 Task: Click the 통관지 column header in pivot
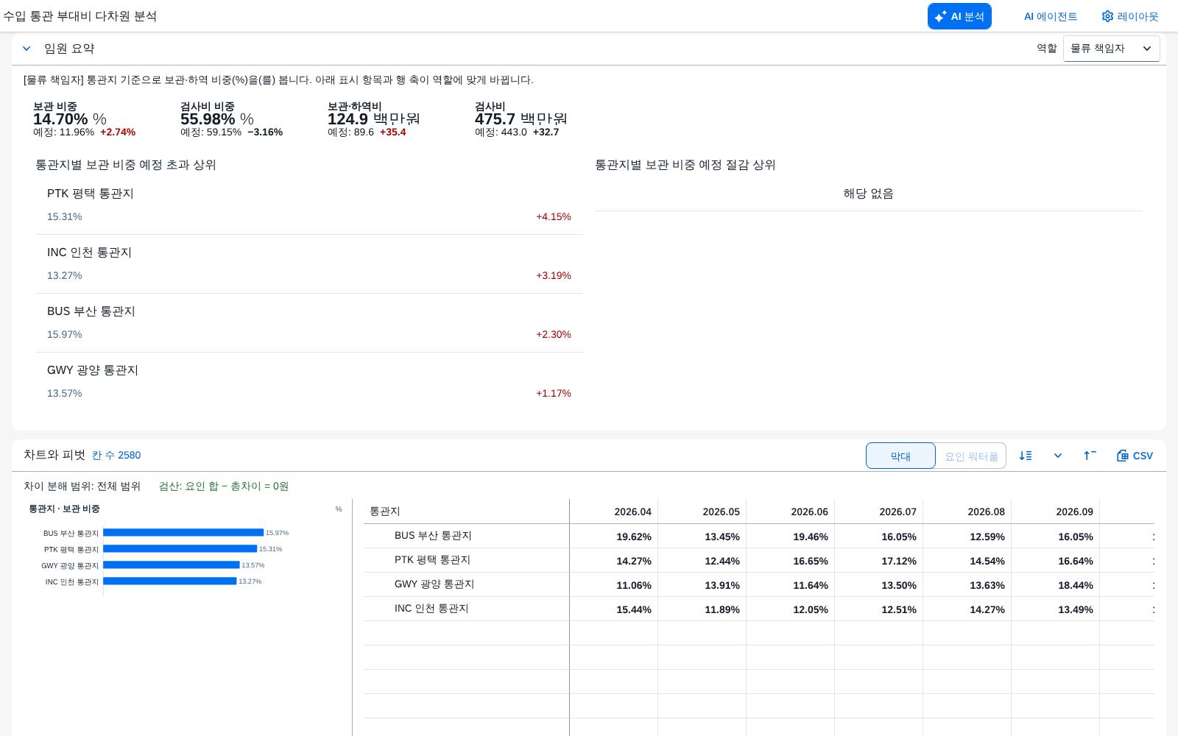click(466, 512)
